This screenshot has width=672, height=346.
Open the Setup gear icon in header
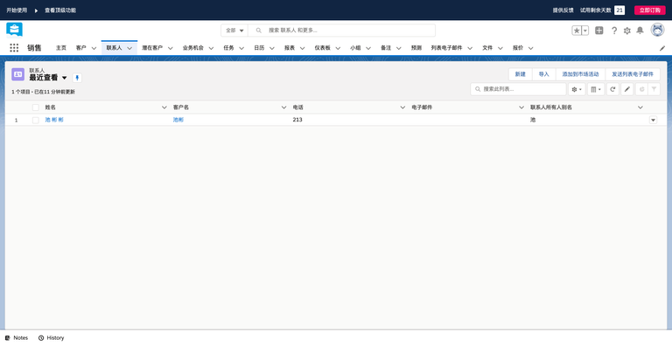click(627, 31)
